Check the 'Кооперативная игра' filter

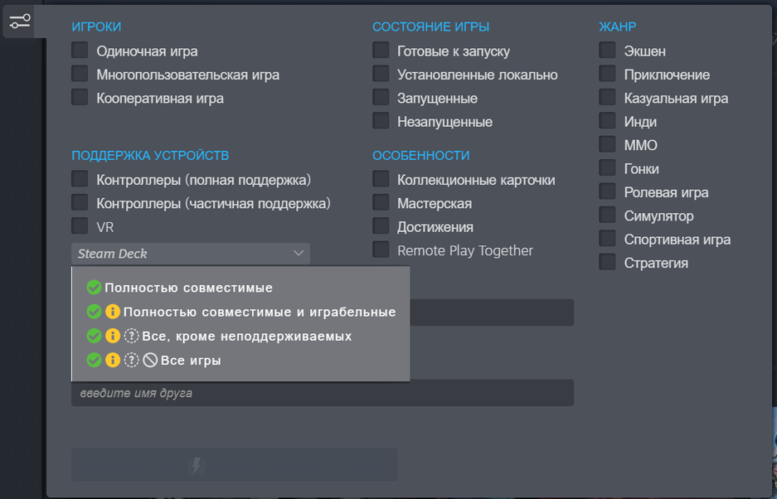[x=80, y=98]
